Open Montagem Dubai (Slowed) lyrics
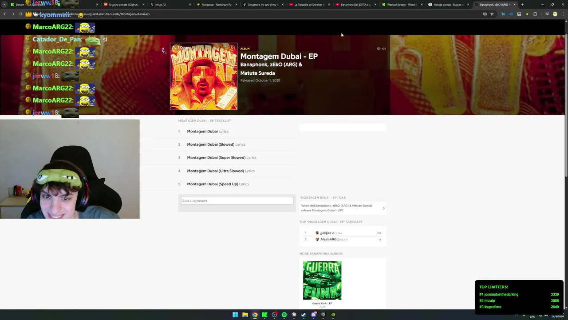 click(216, 144)
